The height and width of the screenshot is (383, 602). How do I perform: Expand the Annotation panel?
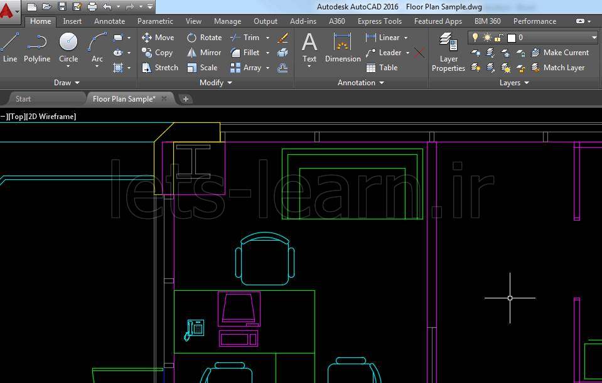tap(361, 82)
